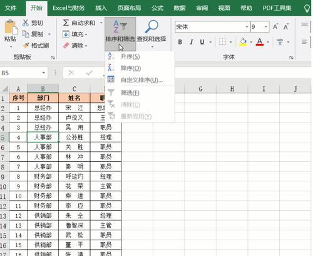The height and width of the screenshot is (256, 313).
Task: Select cell containing 公孙胜
Action: click(74, 137)
